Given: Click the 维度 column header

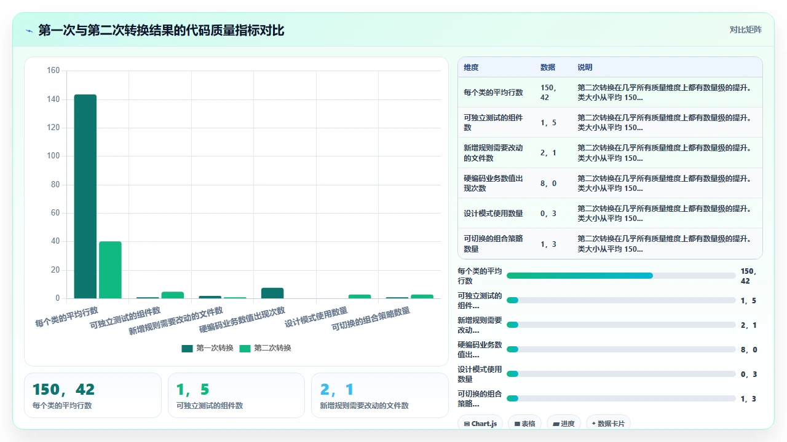Looking at the screenshot, I should (x=471, y=68).
